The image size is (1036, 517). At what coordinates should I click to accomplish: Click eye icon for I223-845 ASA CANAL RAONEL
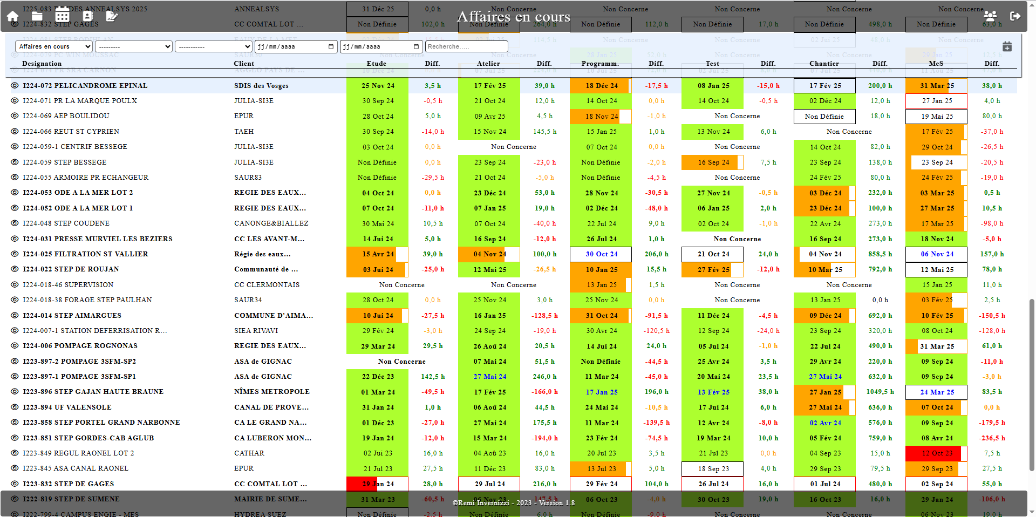click(15, 468)
